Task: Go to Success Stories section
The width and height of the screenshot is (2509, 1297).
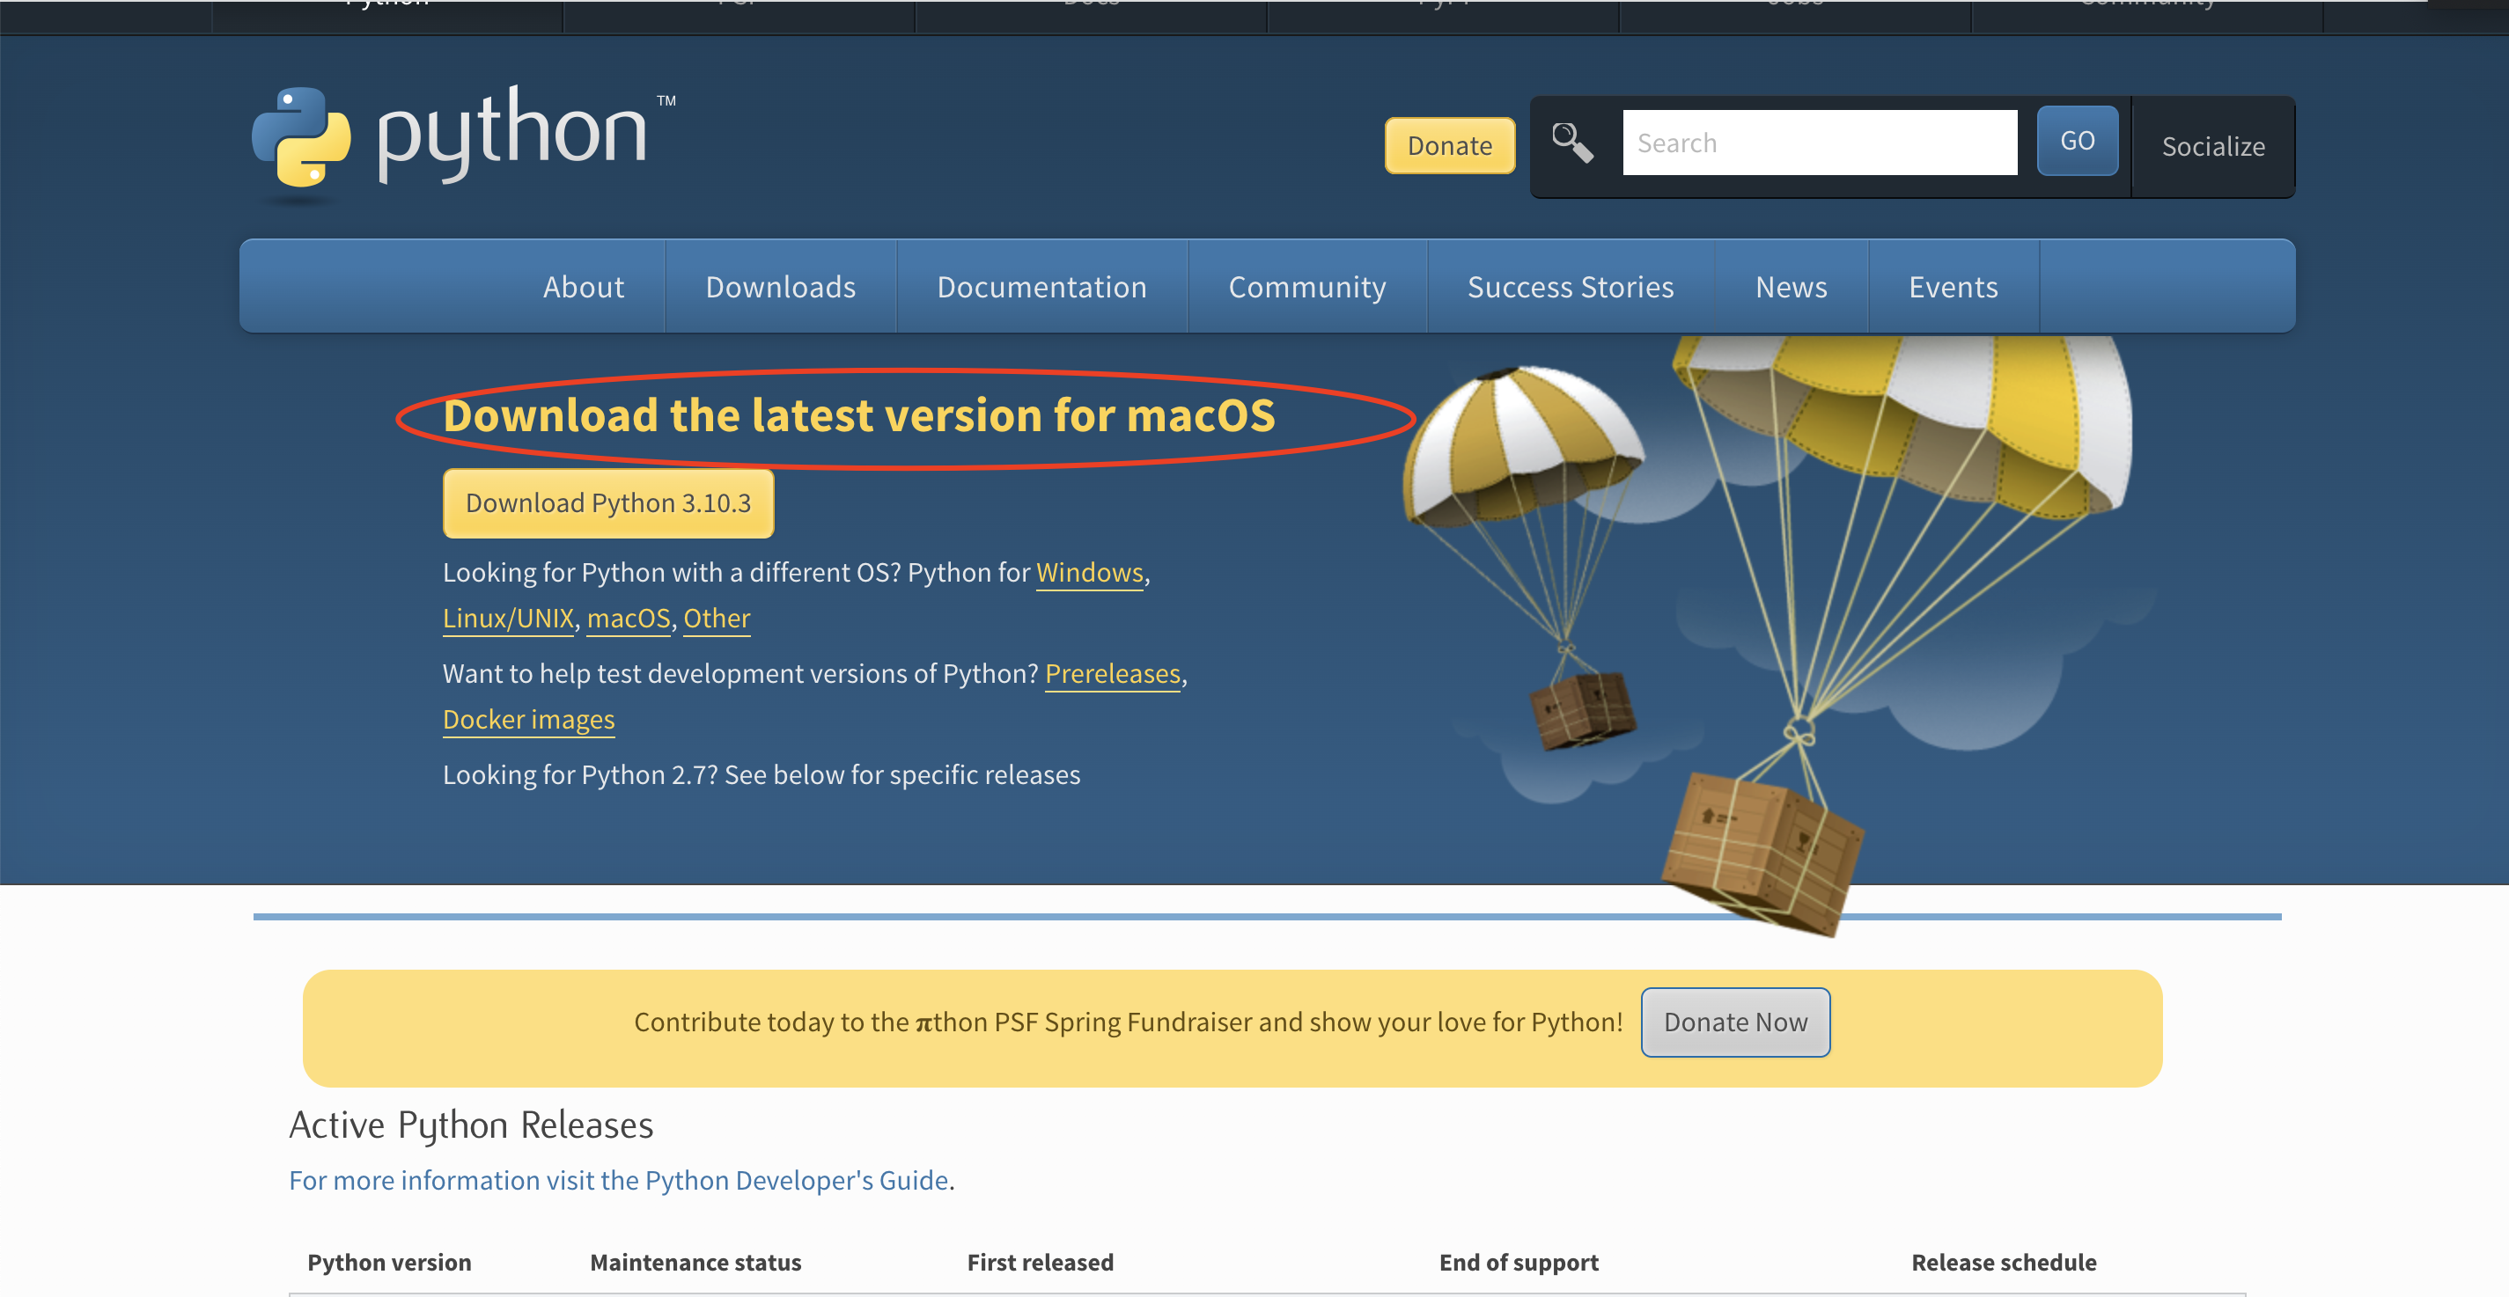Action: (x=1569, y=287)
